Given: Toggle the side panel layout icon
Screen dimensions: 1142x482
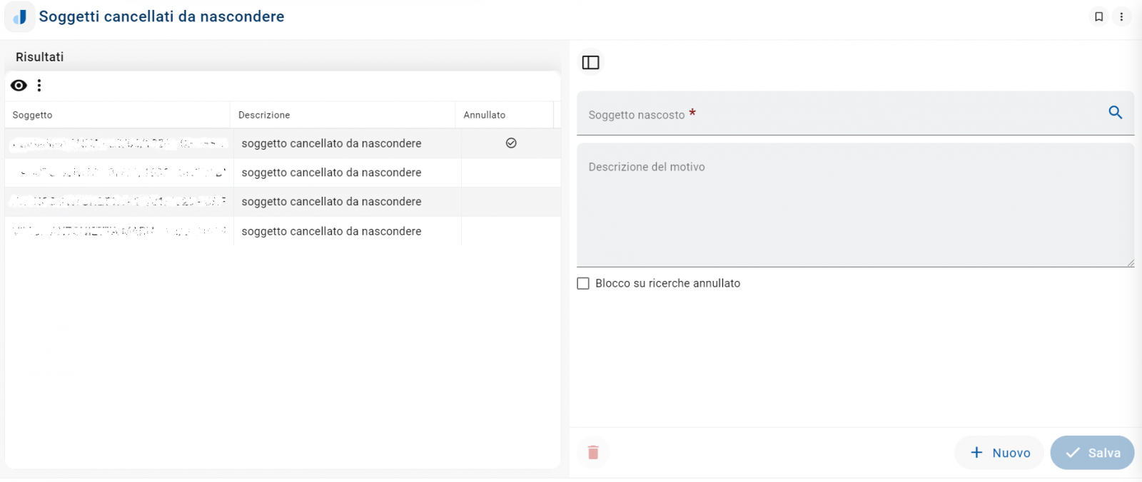Looking at the screenshot, I should (x=590, y=63).
